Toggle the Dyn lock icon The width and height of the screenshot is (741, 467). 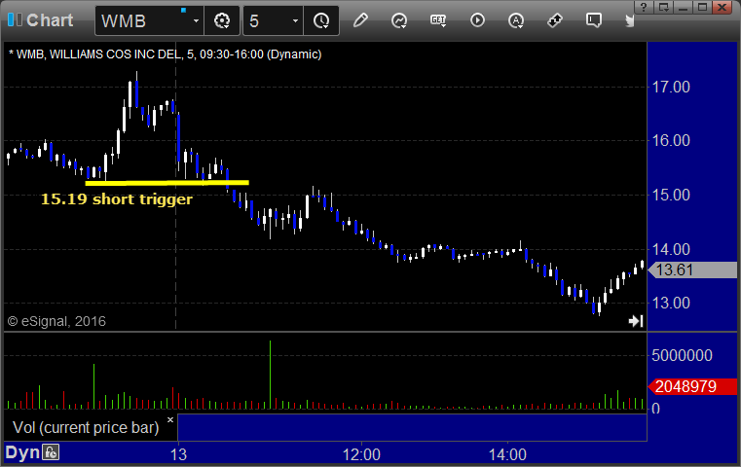click(x=51, y=452)
